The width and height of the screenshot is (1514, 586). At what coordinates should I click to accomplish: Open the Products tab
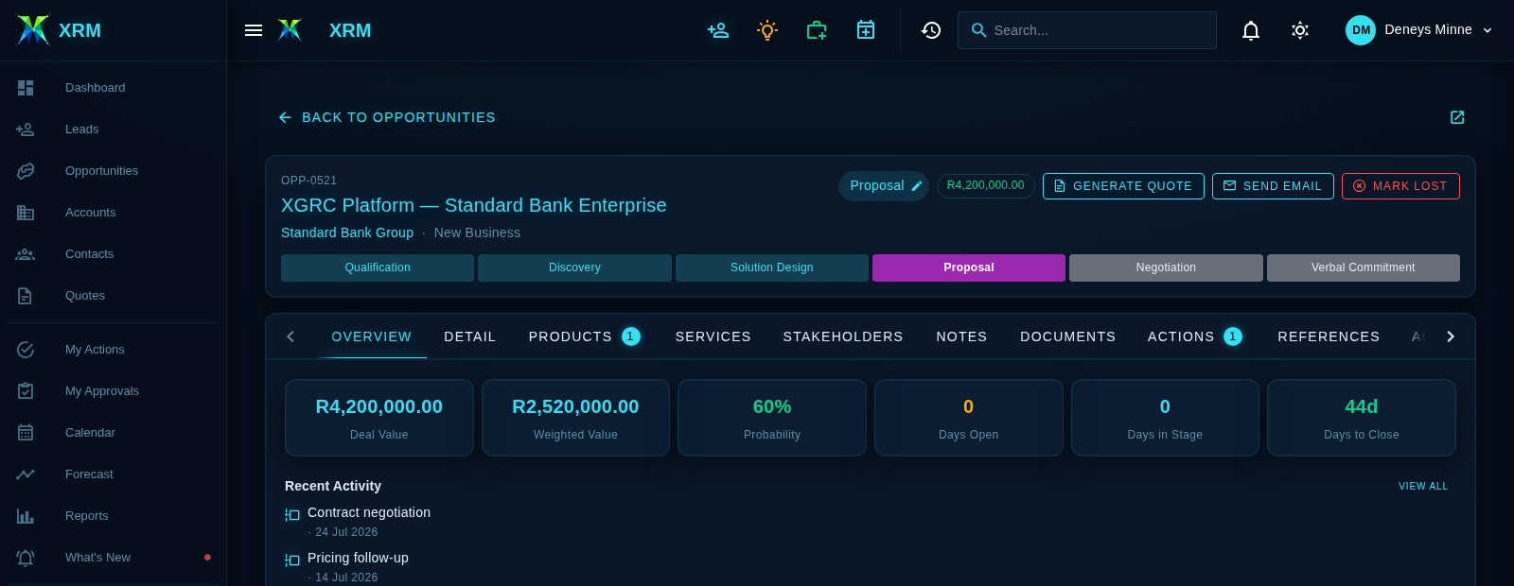click(585, 336)
